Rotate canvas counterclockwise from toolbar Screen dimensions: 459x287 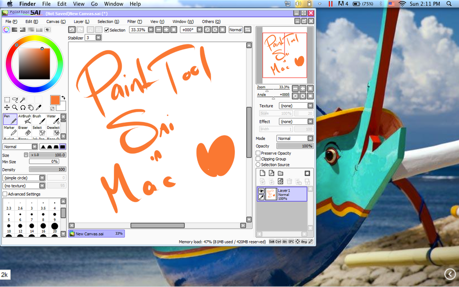pos(207,30)
